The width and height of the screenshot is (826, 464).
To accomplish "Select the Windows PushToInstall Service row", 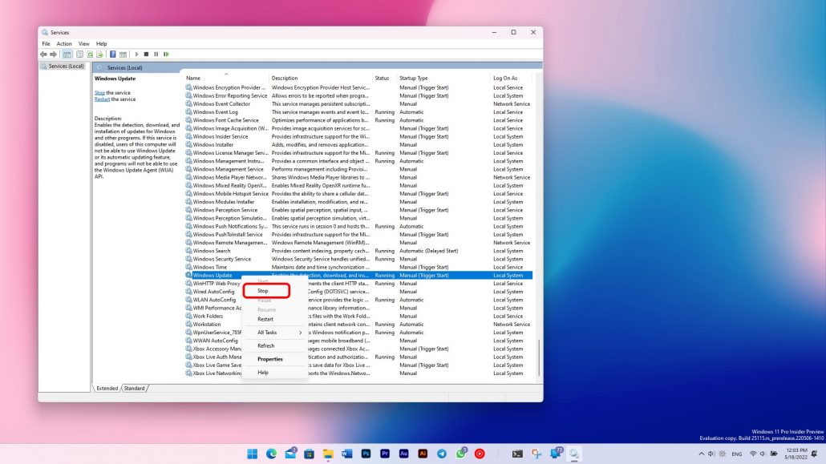I will click(358, 234).
